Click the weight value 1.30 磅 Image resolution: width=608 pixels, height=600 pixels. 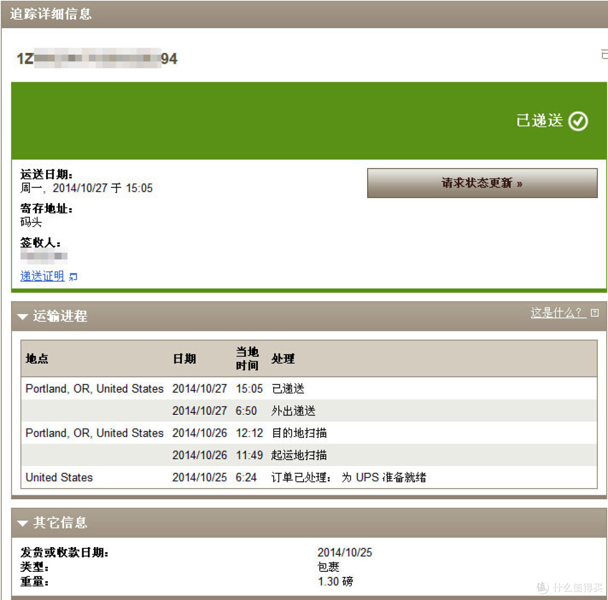point(336,581)
